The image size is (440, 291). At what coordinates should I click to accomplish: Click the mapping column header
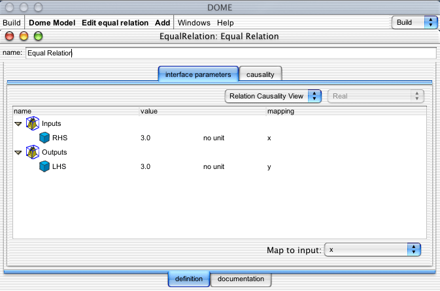[x=347, y=111]
